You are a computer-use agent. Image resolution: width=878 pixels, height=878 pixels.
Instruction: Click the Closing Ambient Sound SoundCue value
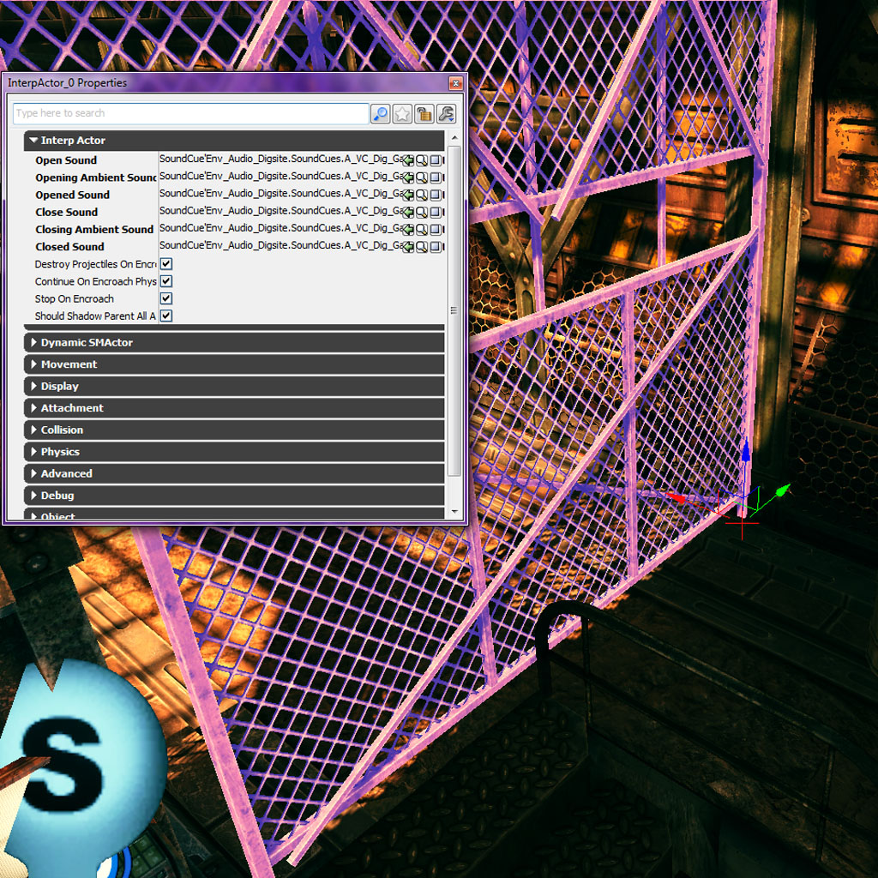click(x=280, y=229)
